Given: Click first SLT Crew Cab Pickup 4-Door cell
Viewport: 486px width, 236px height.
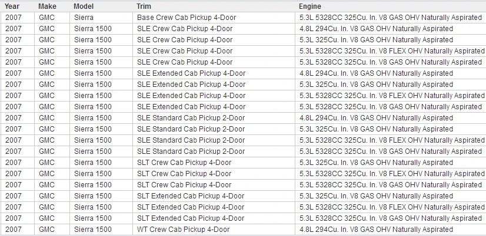Looking at the screenshot, I should pyautogui.click(x=214, y=163).
